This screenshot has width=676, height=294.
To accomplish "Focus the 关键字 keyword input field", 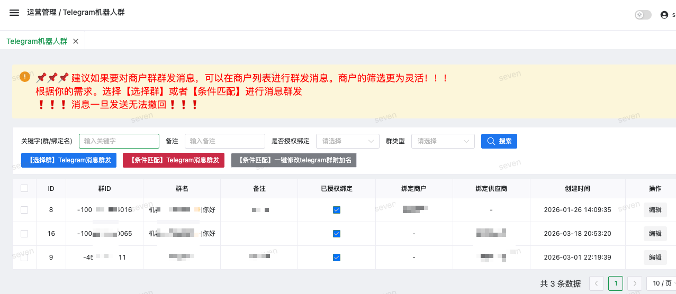I will click(x=119, y=141).
